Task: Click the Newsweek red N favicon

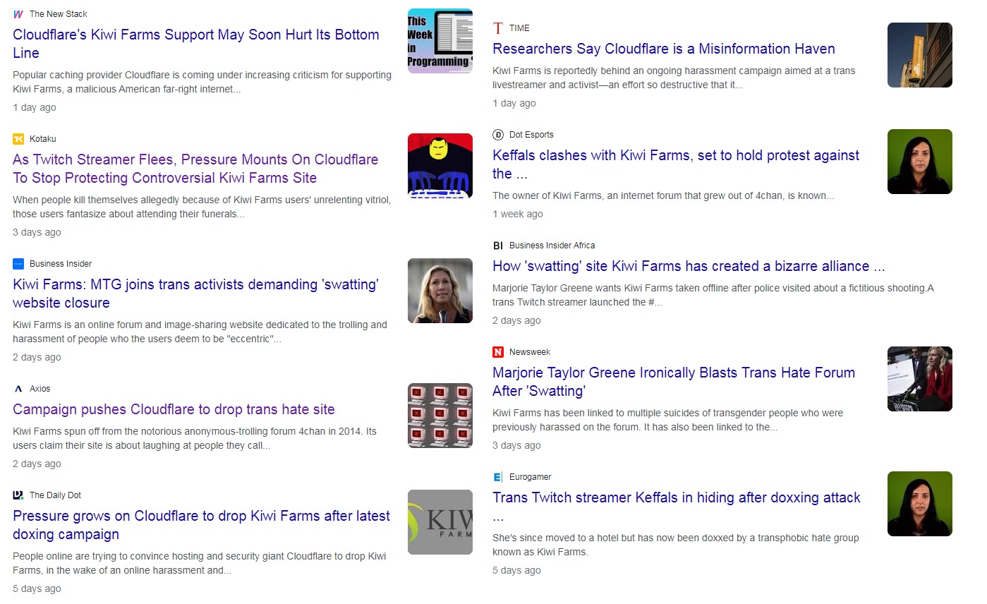Action: pos(498,352)
